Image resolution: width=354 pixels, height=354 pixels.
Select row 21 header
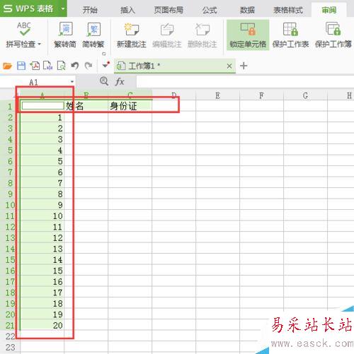point(10,326)
